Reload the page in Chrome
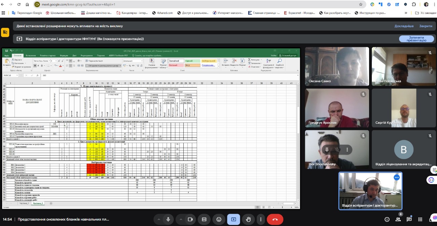437x226 pixels. click(x=18, y=4)
